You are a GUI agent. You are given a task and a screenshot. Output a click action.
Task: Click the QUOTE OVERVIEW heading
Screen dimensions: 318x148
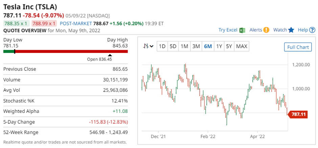[x=25, y=31]
